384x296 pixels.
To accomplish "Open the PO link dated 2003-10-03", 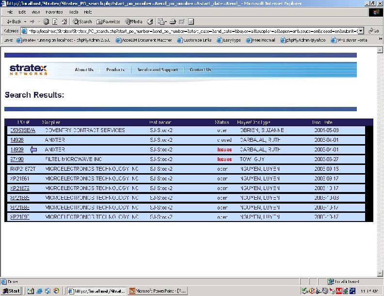I will click(x=20, y=198).
